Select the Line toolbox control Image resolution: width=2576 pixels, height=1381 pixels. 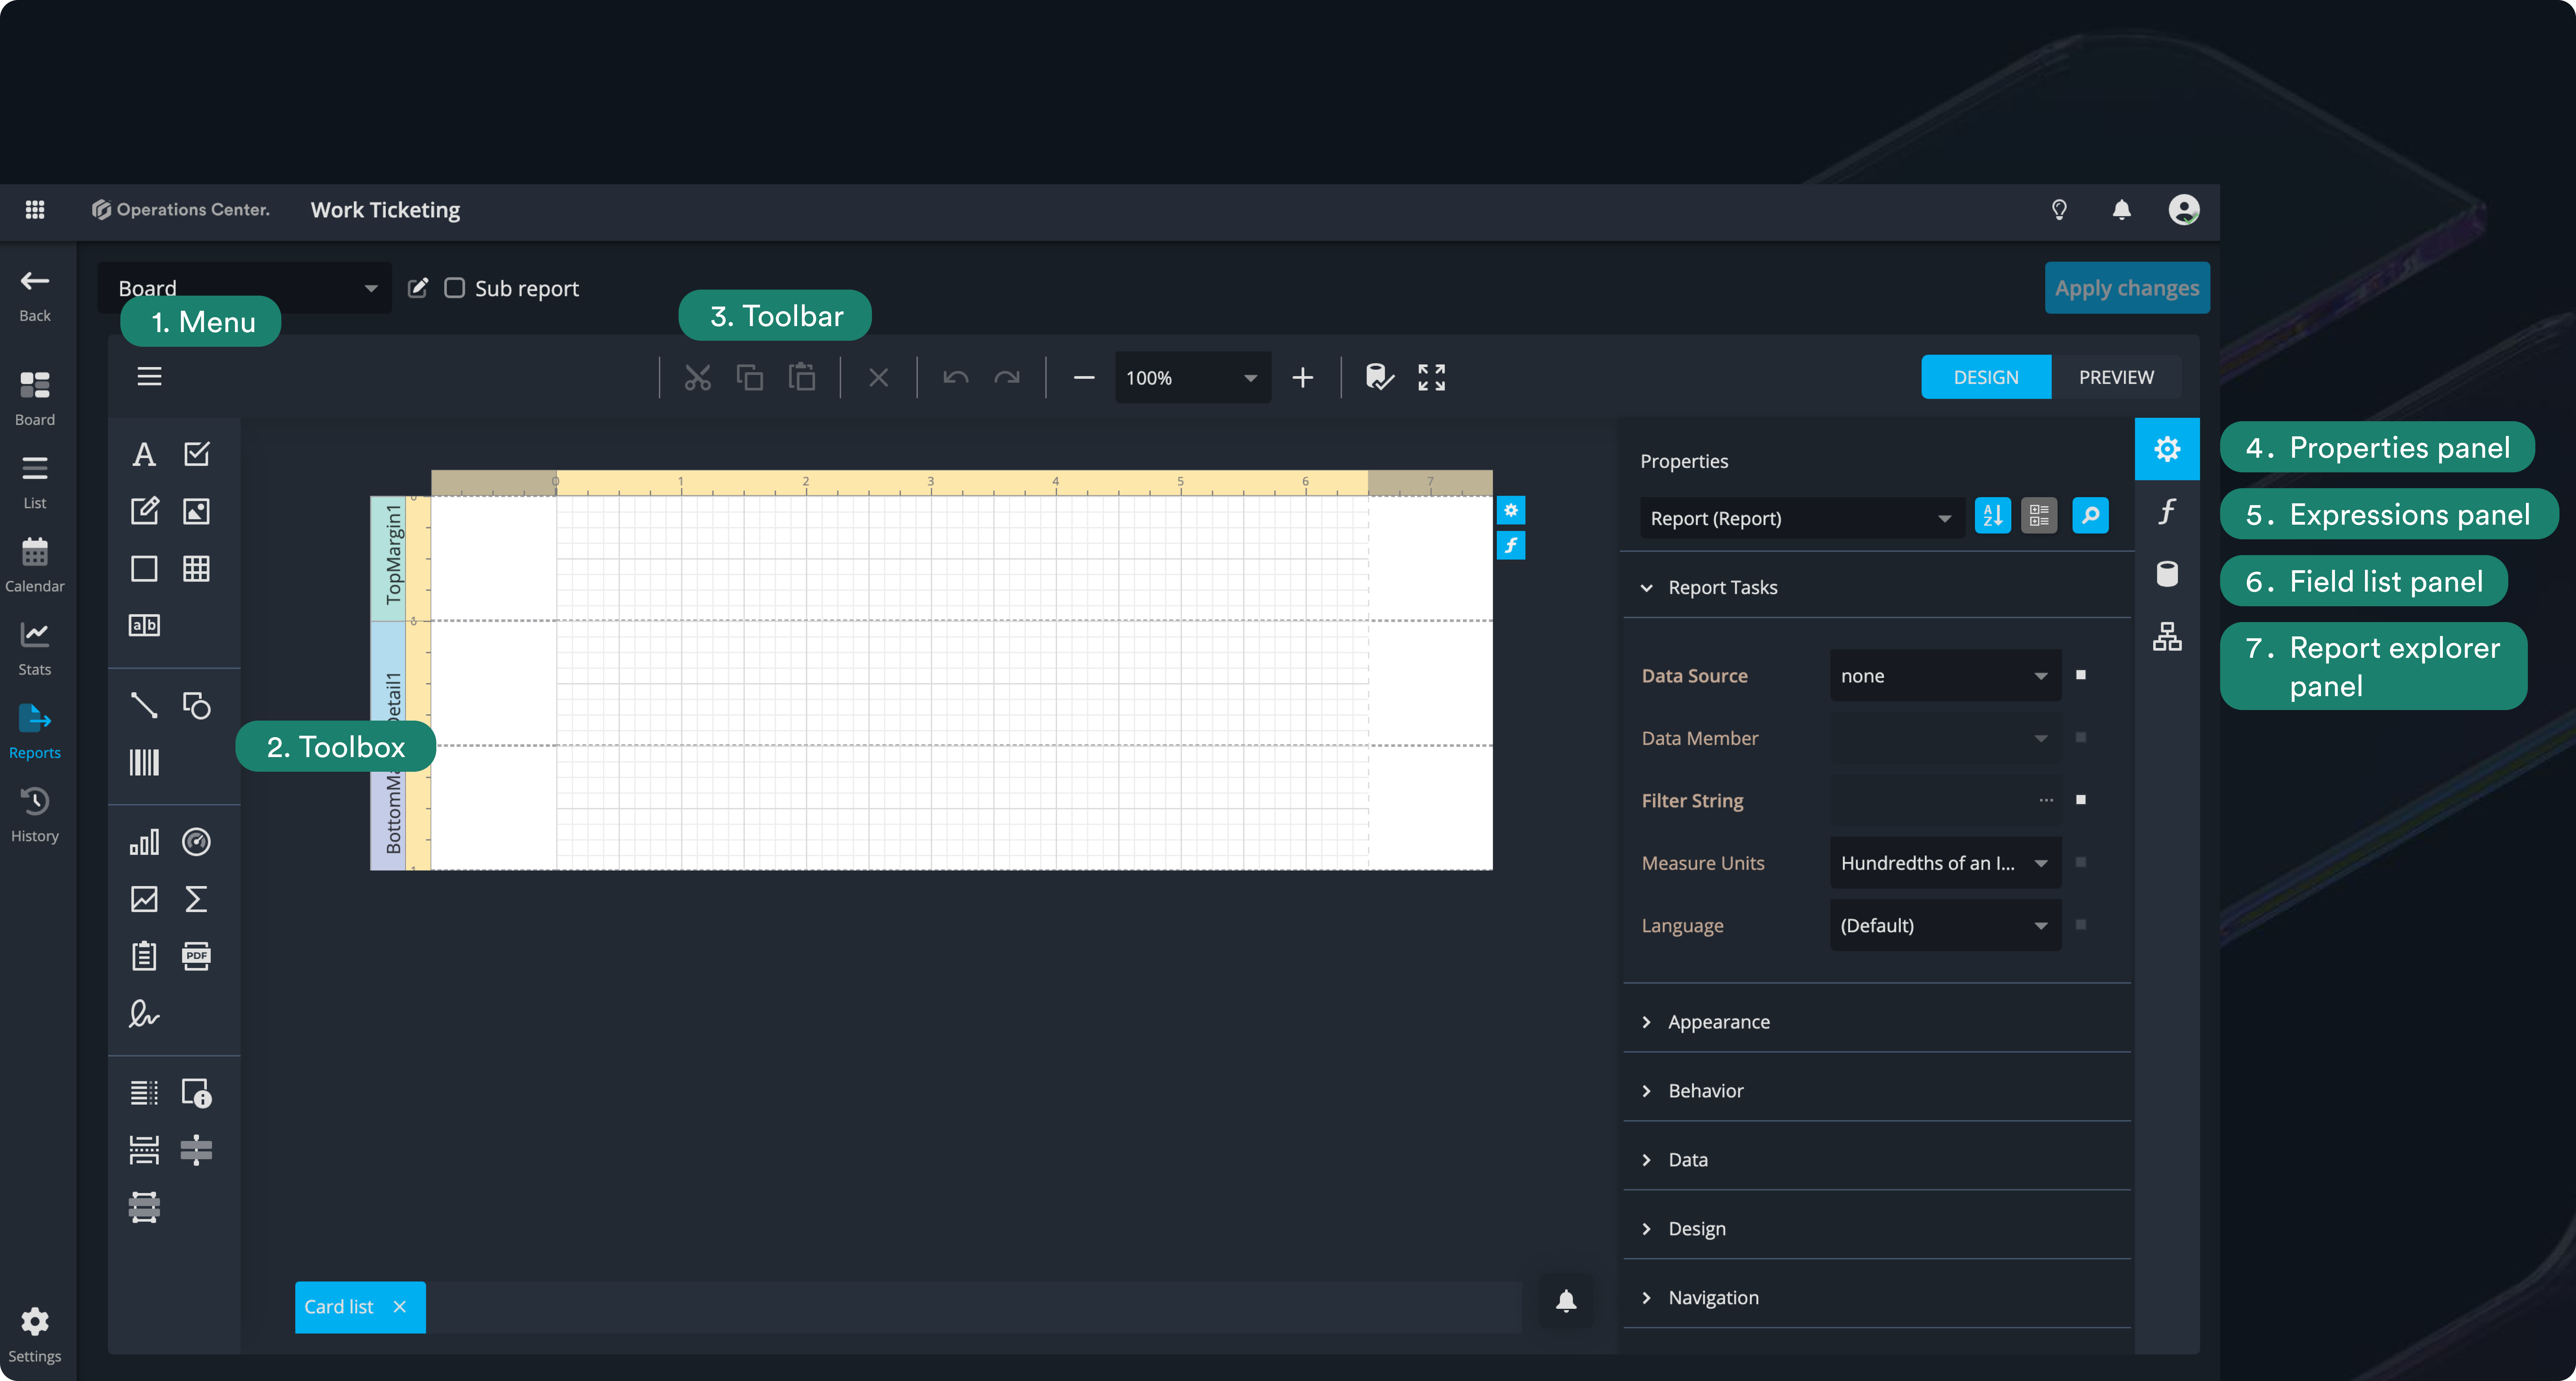[144, 705]
